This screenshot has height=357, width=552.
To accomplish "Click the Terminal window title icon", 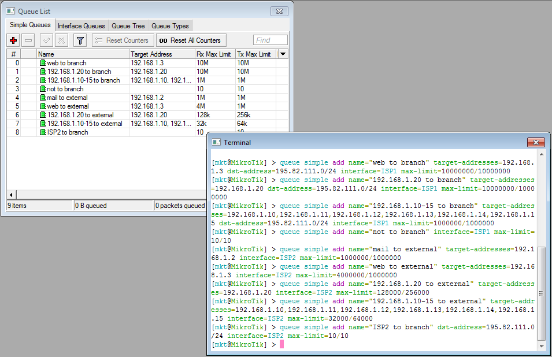I will (216, 142).
